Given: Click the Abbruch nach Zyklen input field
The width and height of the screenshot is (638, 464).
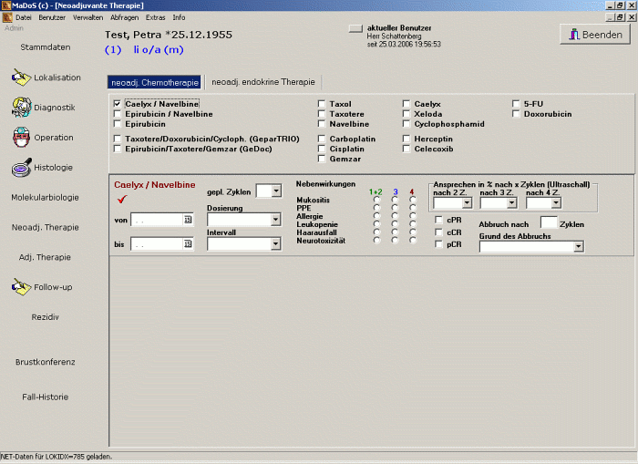Looking at the screenshot, I should (x=548, y=222).
